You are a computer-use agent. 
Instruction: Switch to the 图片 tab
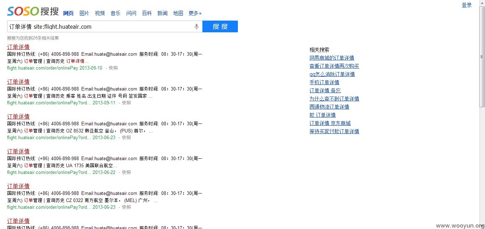tap(84, 13)
